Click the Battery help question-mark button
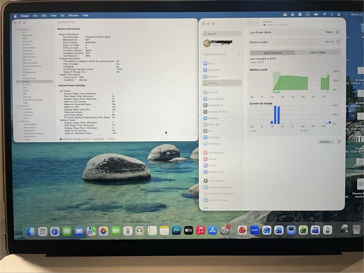 [x=339, y=142]
